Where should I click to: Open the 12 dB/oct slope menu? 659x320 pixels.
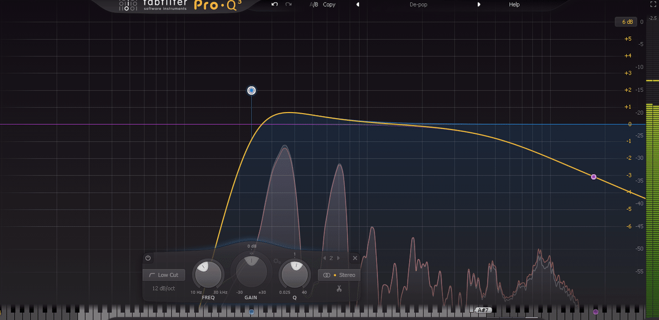[164, 288]
